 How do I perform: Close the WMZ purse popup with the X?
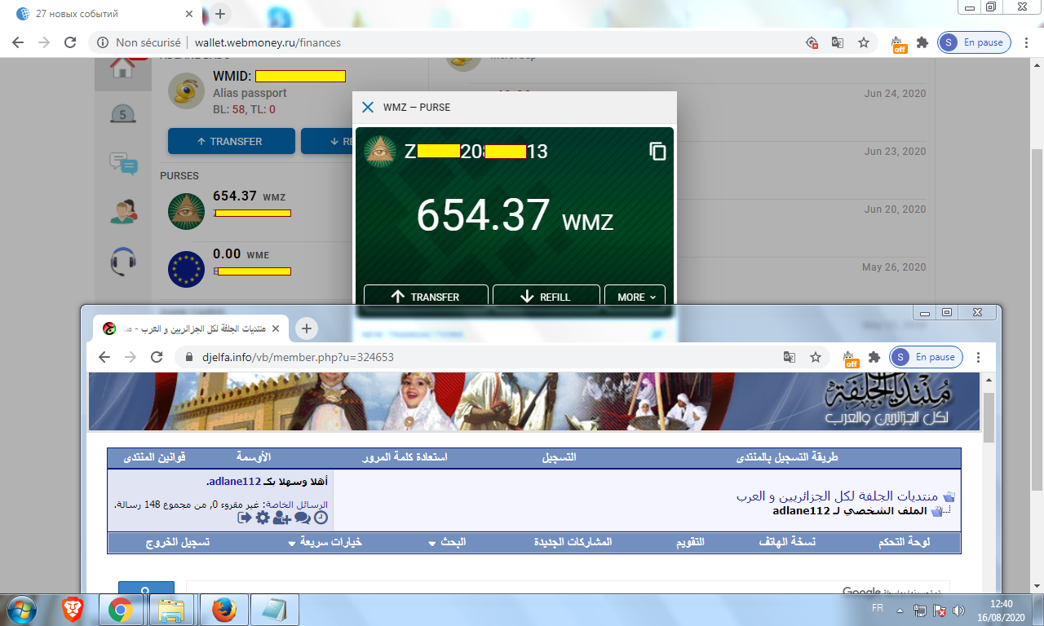click(x=368, y=107)
